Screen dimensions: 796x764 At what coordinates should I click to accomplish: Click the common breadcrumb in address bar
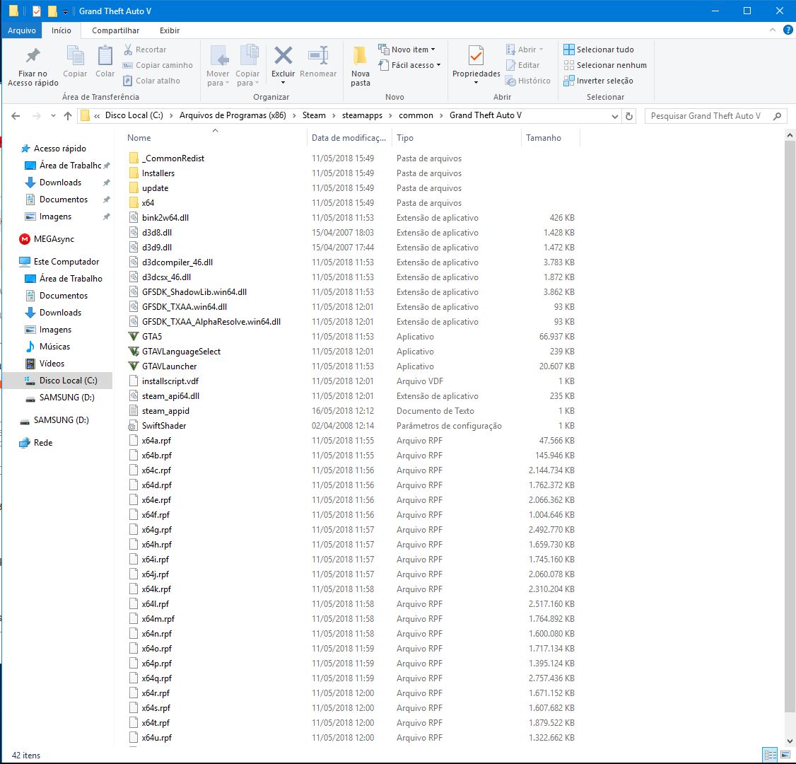click(416, 115)
